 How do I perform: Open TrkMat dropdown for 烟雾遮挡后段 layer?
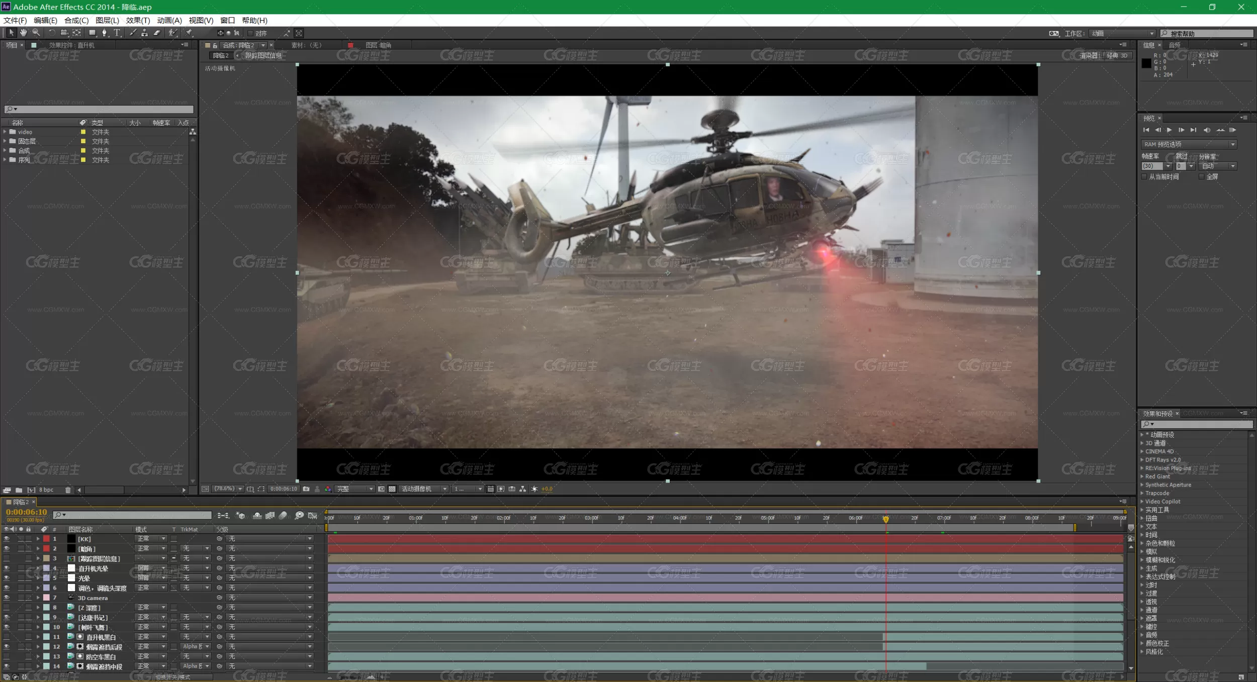click(x=195, y=647)
